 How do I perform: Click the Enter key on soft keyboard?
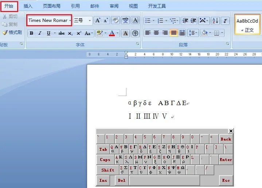pyautogui.click(x=226, y=160)
